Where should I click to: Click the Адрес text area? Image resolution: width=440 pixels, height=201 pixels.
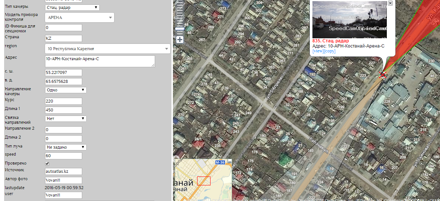point(100,61)
